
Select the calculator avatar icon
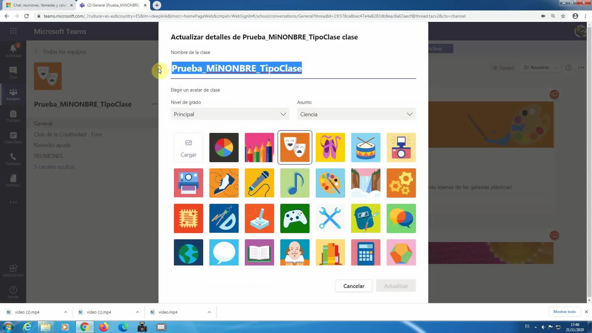366,252
